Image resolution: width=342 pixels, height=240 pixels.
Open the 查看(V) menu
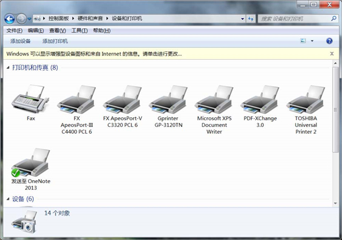(57, 31)
